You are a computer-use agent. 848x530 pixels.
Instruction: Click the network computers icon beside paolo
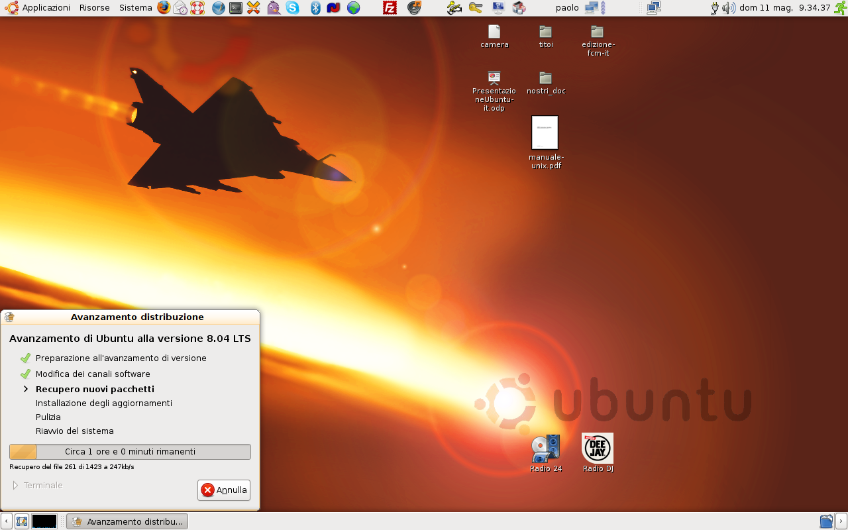tap(592, 8)
